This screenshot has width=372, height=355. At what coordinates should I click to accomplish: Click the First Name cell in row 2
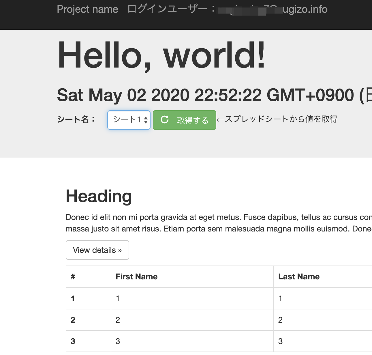coord(118,320)
